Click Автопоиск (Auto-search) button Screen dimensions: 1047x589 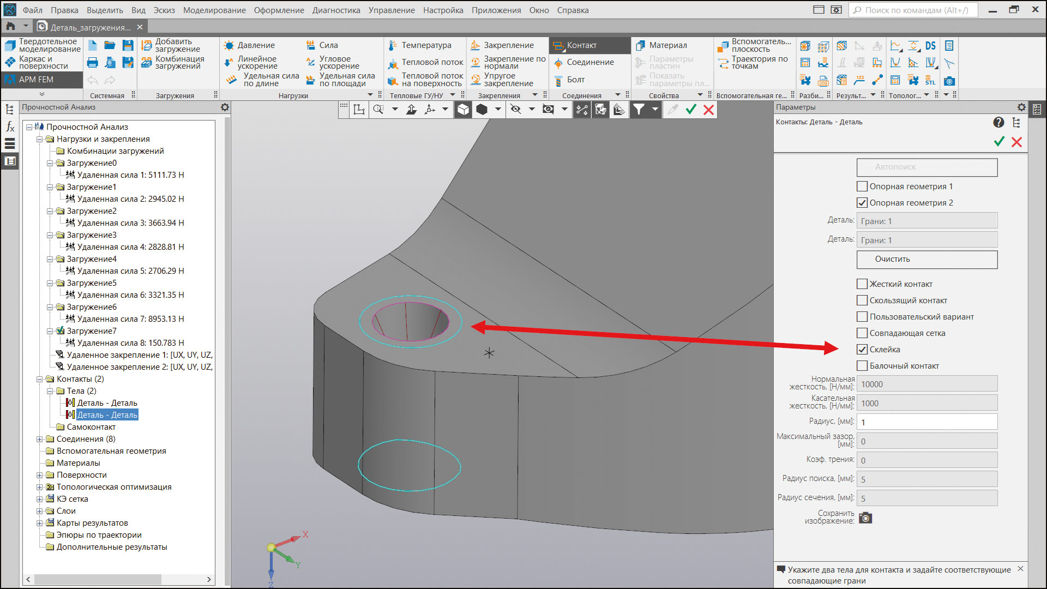click(x=928, y=167)
